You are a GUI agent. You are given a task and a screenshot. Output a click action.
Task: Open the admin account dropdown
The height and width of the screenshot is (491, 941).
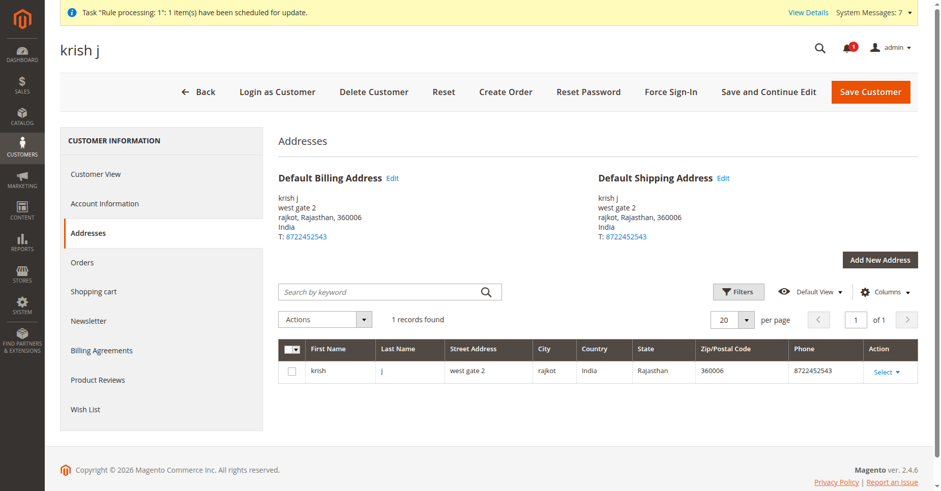pyautogui.click(x=891, y=48)
